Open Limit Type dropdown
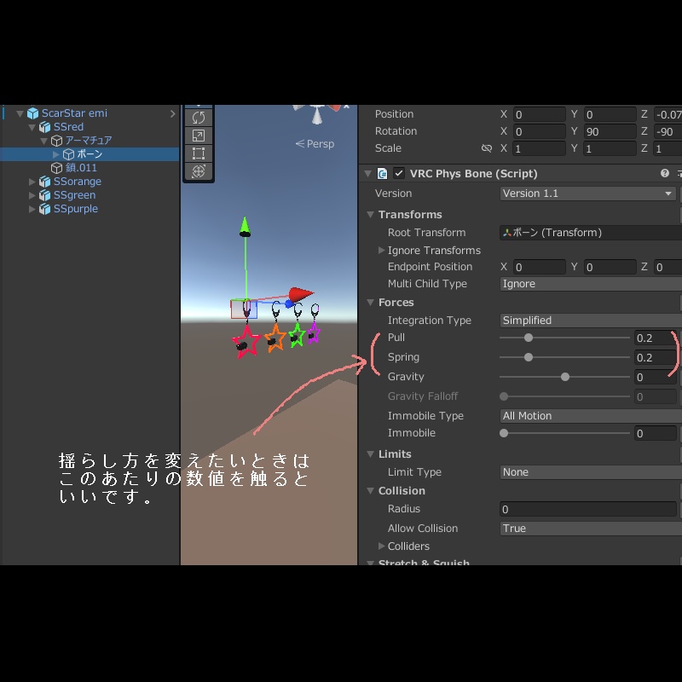The height and width of the screenshot is (682, 682). coord(591,472)
